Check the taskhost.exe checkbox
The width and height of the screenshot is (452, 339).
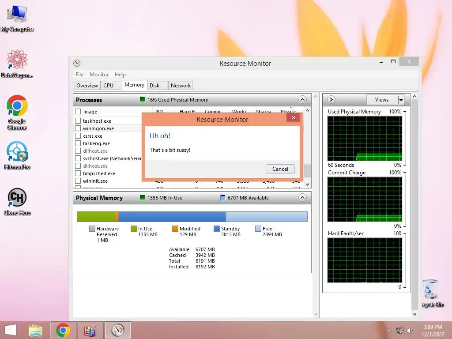click(78, 121)
